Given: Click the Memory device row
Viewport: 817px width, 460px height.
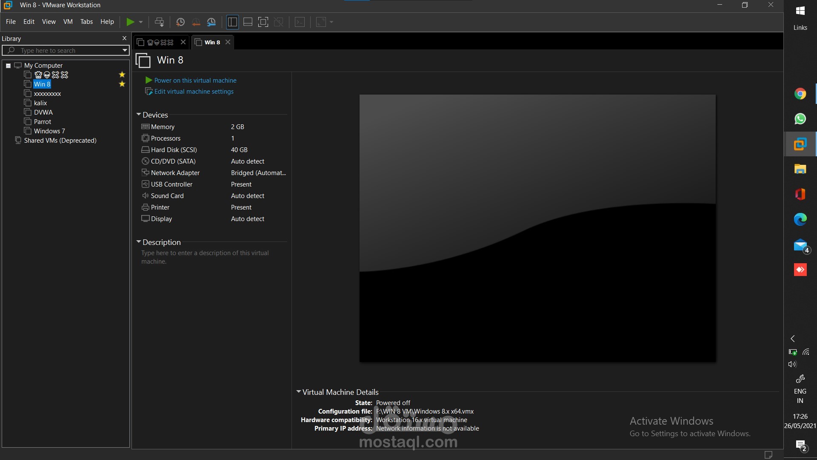Looking at the screenshot, I should click(214, 127).
